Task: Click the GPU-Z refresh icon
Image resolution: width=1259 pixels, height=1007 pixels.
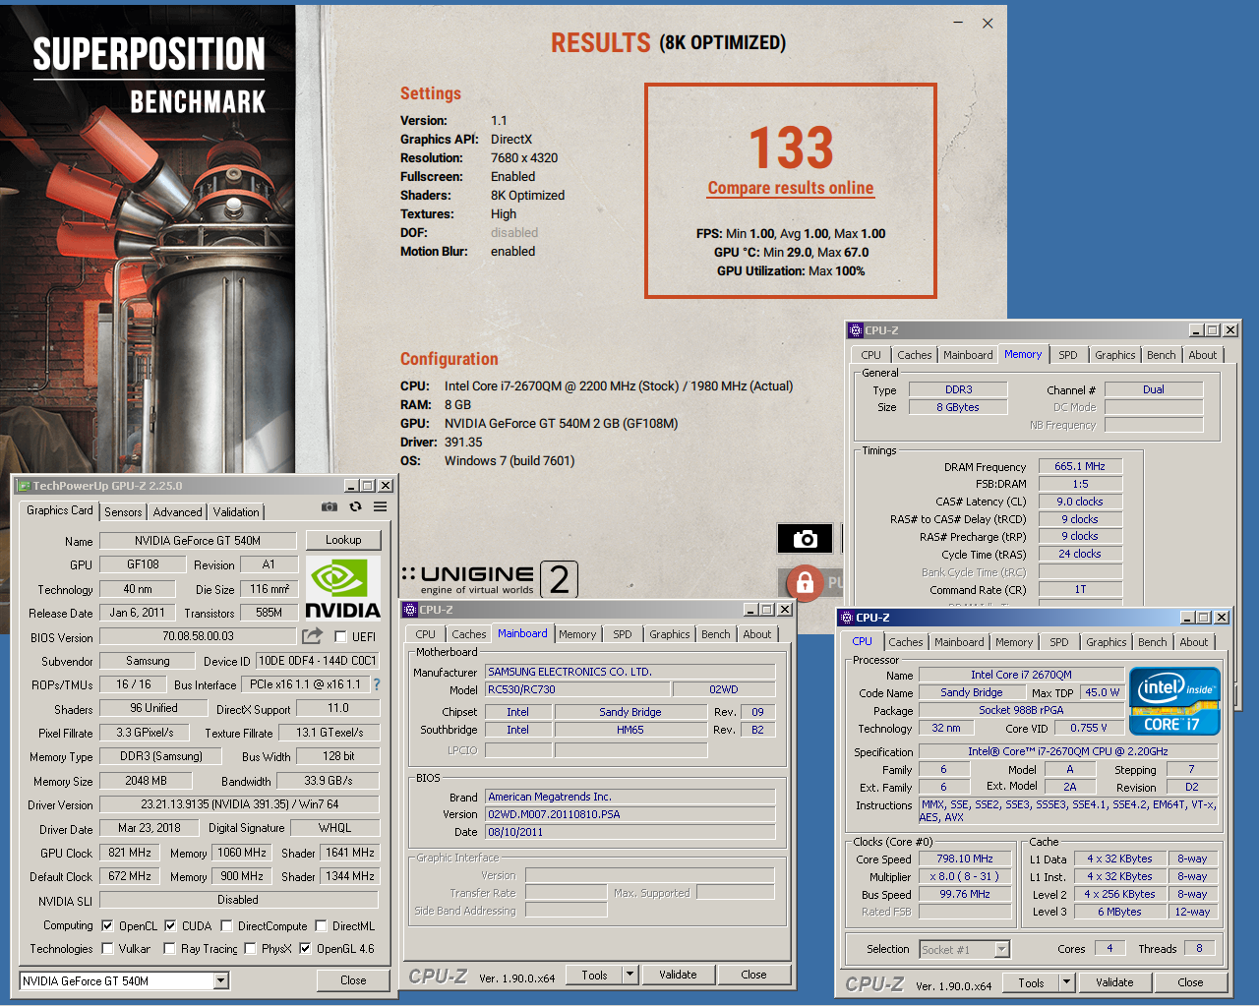Action: (355, 507)
